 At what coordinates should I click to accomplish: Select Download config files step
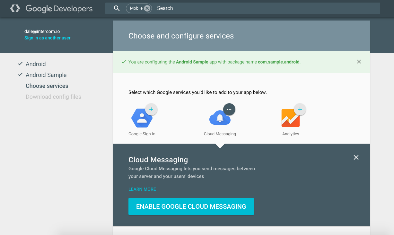click(53, 97)
